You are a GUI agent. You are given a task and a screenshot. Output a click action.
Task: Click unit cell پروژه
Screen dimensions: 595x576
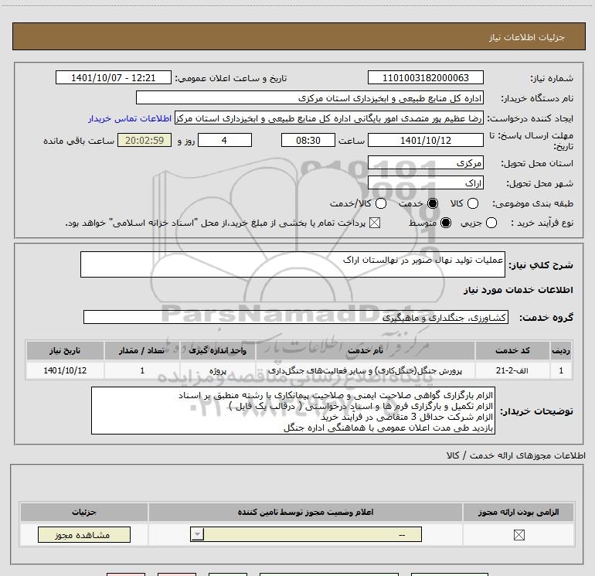coord(218,370)
